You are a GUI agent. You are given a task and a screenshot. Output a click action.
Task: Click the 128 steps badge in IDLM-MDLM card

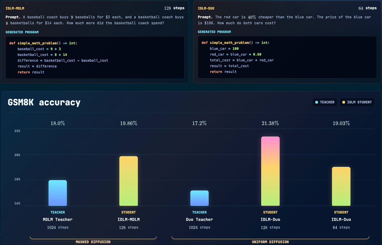pyautogui.click(x=174, y=8)
